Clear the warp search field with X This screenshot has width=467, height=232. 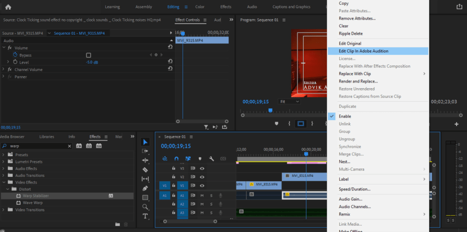tap(70, 146)
